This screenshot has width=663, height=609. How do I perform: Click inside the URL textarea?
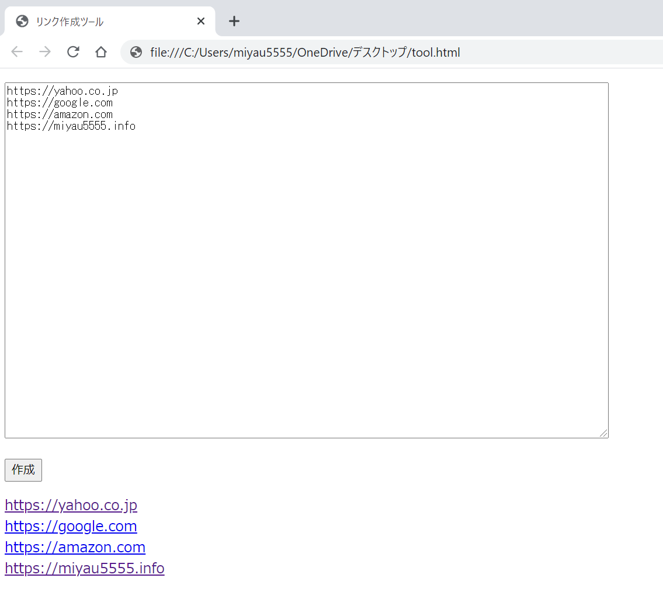tap(307, 261)
